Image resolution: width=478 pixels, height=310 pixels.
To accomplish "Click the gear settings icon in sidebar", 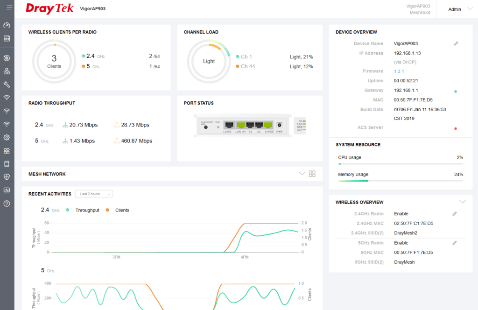I will coord(7,138).
